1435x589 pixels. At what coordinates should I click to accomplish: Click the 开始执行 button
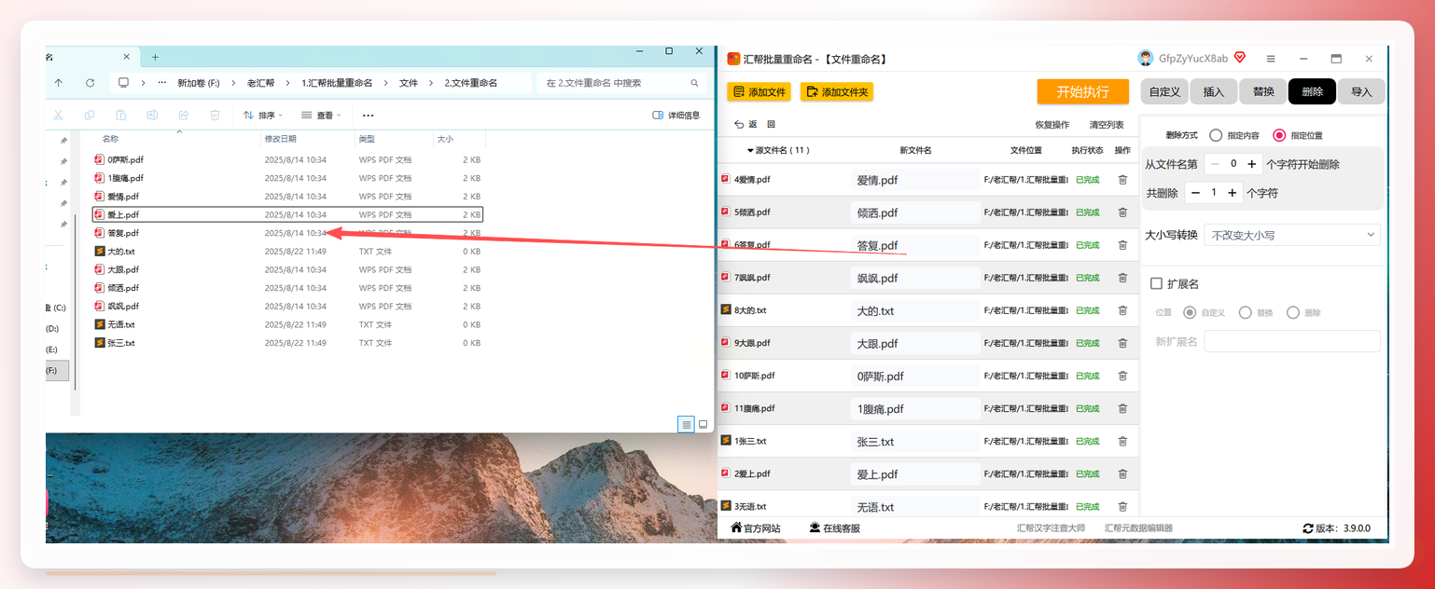(x=1083, y=91)
